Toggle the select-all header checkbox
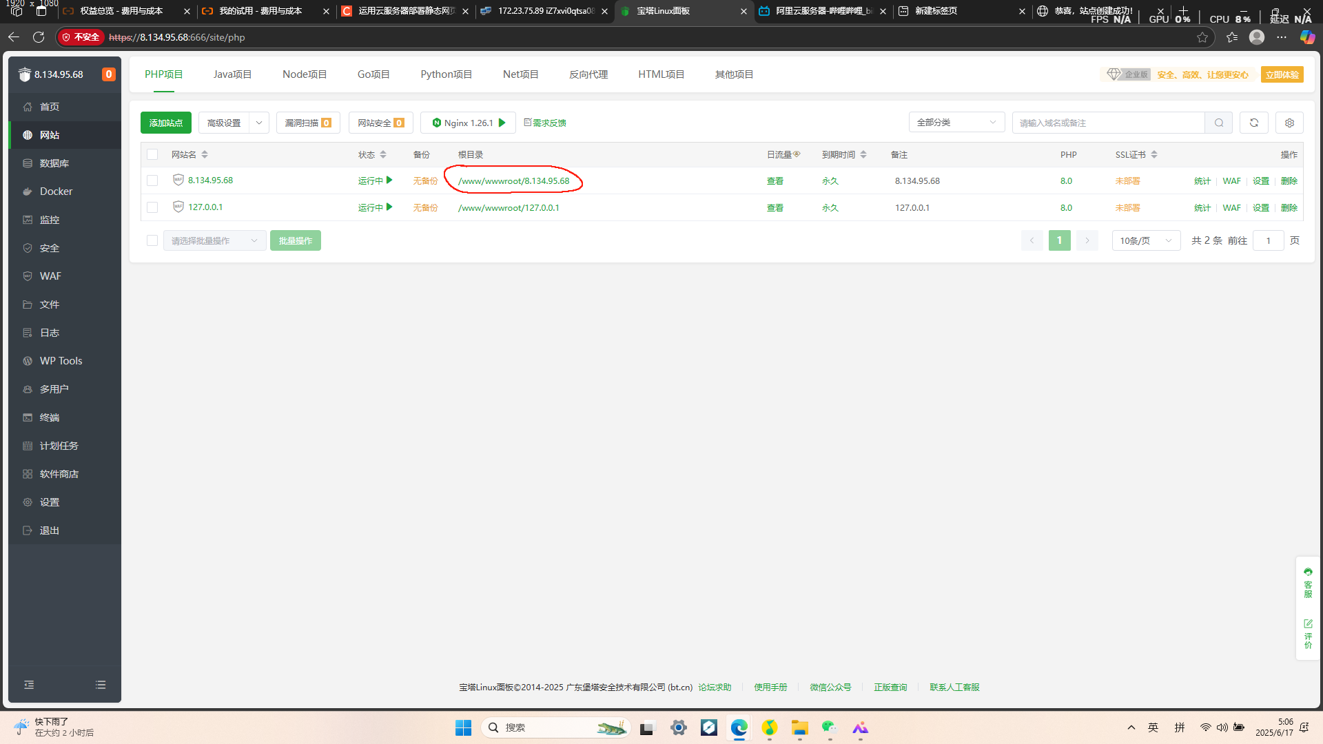The height and width of the screenshot is (744, 1323). pyautogui.click(x=152, y=155)
